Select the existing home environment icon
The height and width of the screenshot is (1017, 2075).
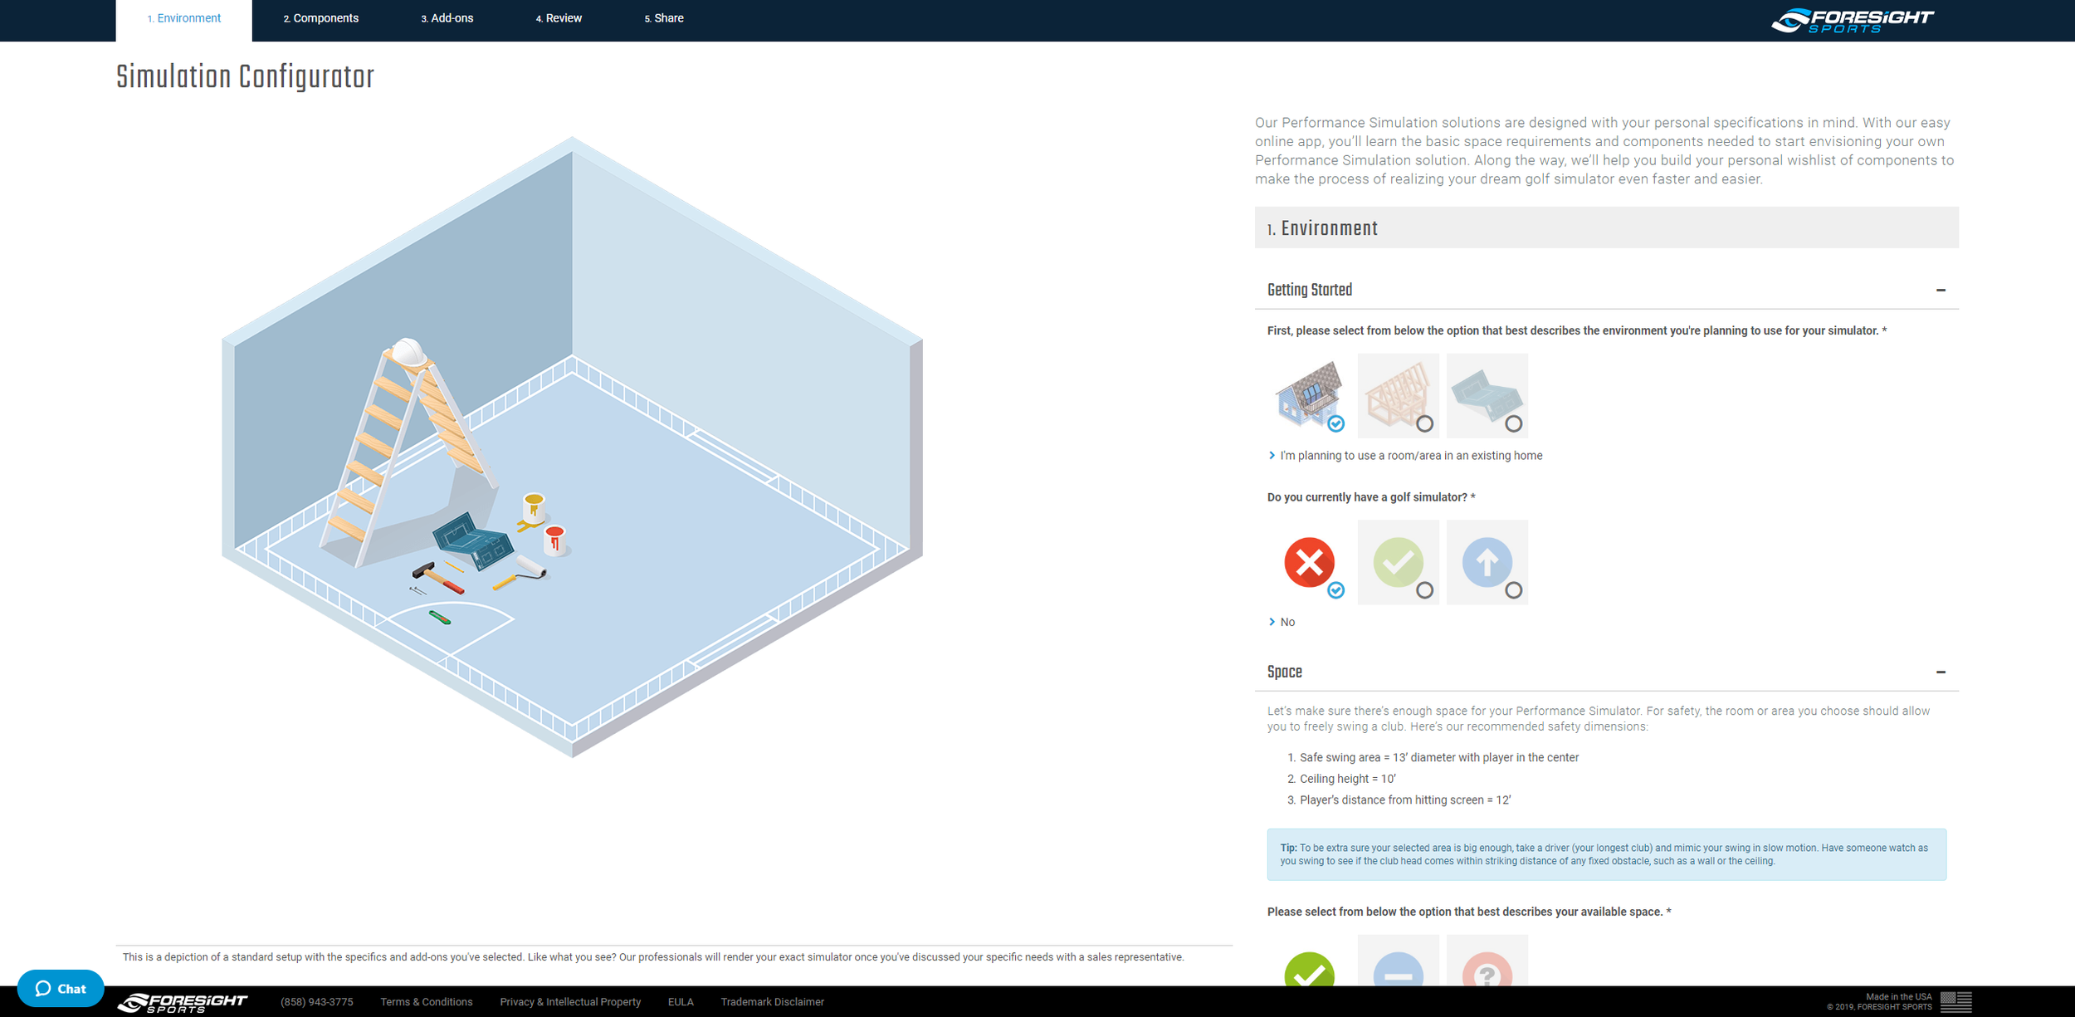[x=1309, y=394]
